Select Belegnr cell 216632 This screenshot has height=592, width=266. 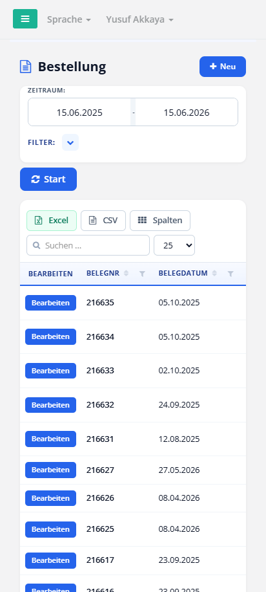click(100, 405)
